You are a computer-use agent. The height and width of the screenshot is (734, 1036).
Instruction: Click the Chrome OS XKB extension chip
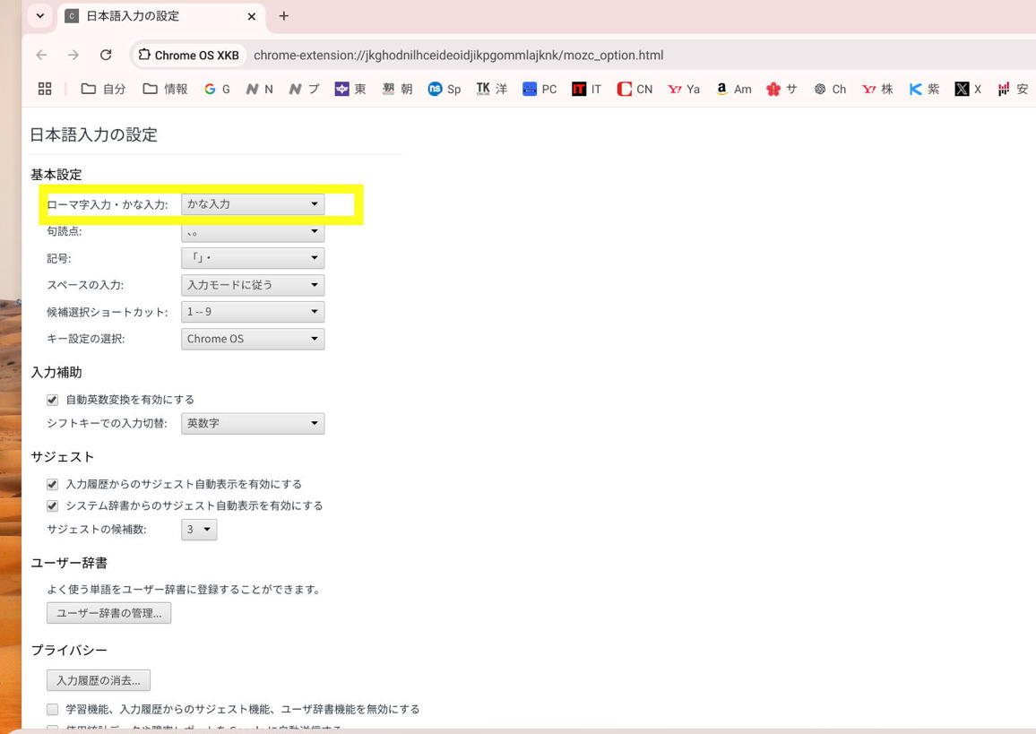[x=189, y=55]
